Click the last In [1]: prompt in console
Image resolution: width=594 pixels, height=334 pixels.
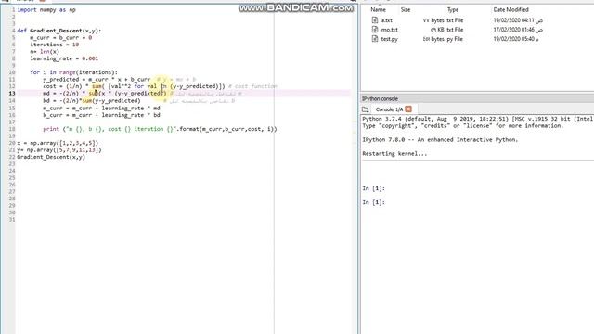pyautogui.click(x=373, y=202)
